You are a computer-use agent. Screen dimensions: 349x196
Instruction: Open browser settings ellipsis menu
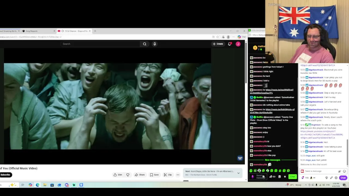pos(234,37)
